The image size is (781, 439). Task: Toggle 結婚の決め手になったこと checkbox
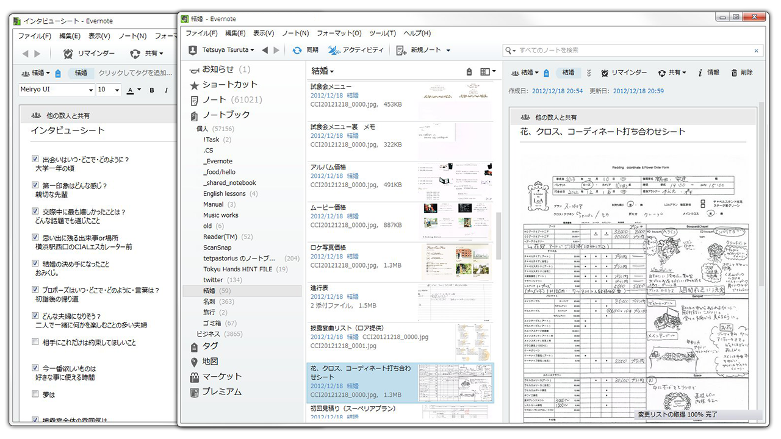pyautogui.click(x=35, y=264)
